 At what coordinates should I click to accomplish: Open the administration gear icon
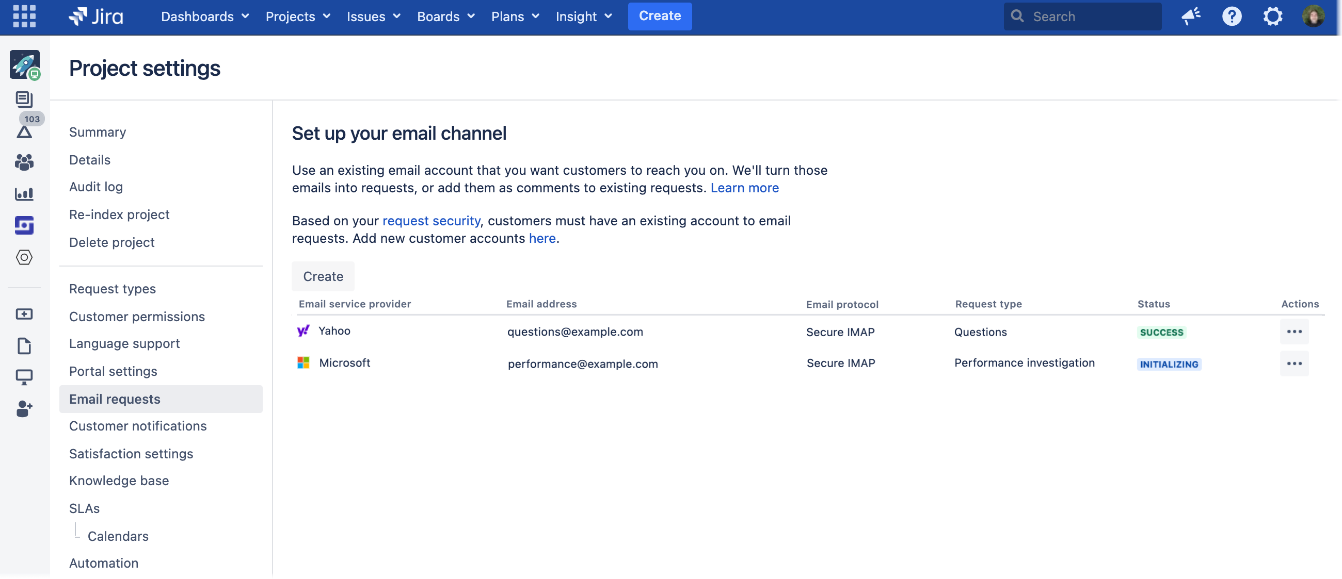(1272, 16)
